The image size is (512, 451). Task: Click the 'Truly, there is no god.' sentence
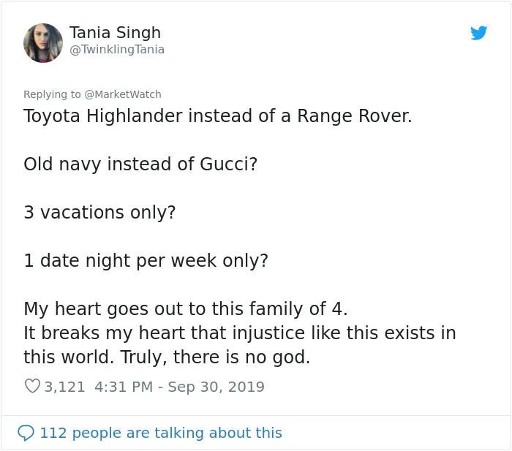[x=215, y=357]
